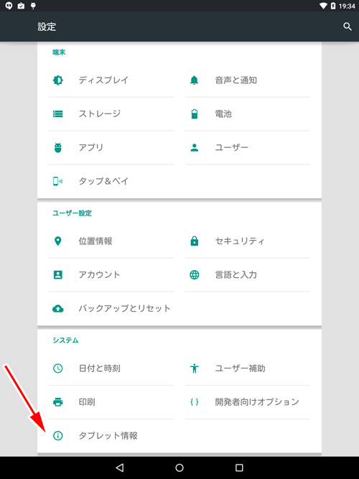Tap the bell icon for 音声と通知
Viewport: 359px width, 479px height.
[x=195, y=80]
